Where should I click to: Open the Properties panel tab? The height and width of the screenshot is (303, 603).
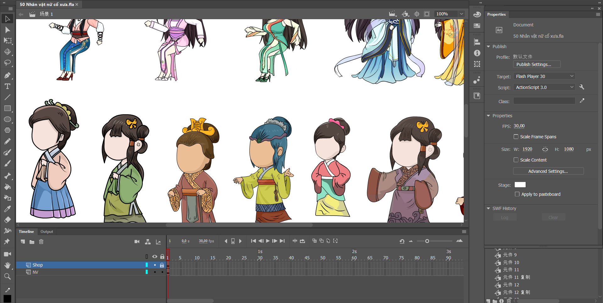(x=496, y=14)
